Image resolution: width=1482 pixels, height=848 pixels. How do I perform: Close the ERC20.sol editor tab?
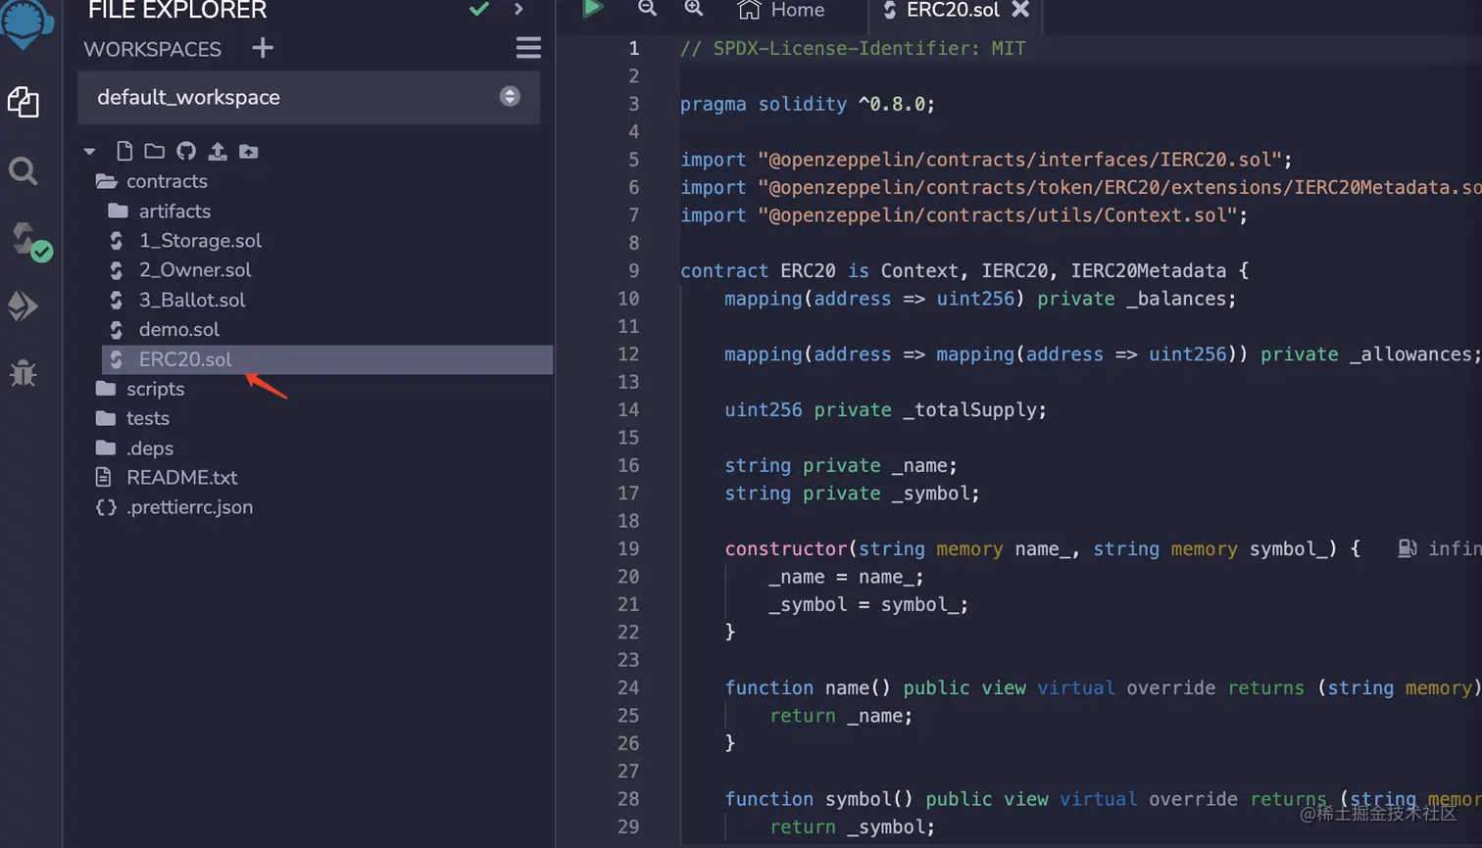pyautogui.click(x=1020, y=9)
